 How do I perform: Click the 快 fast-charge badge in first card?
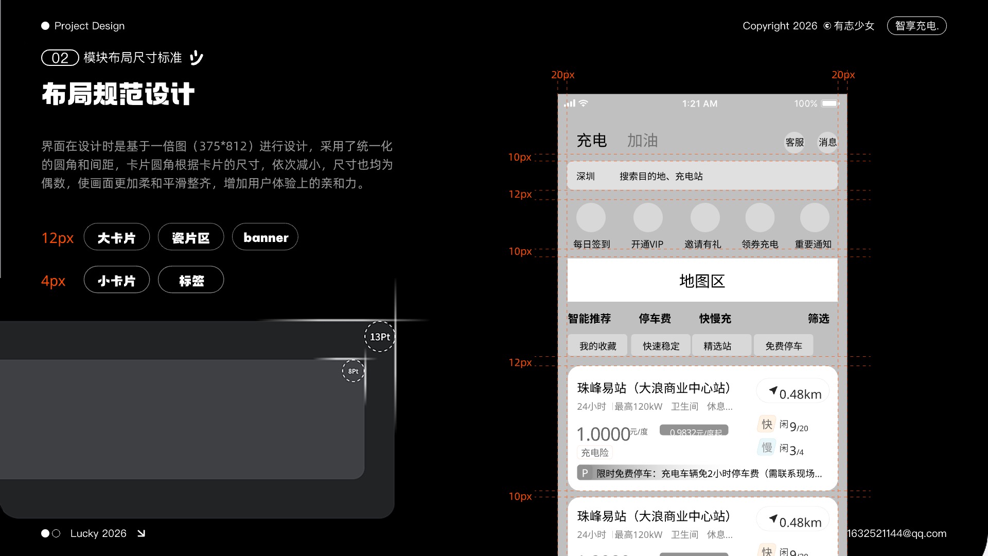coord(767,424)
